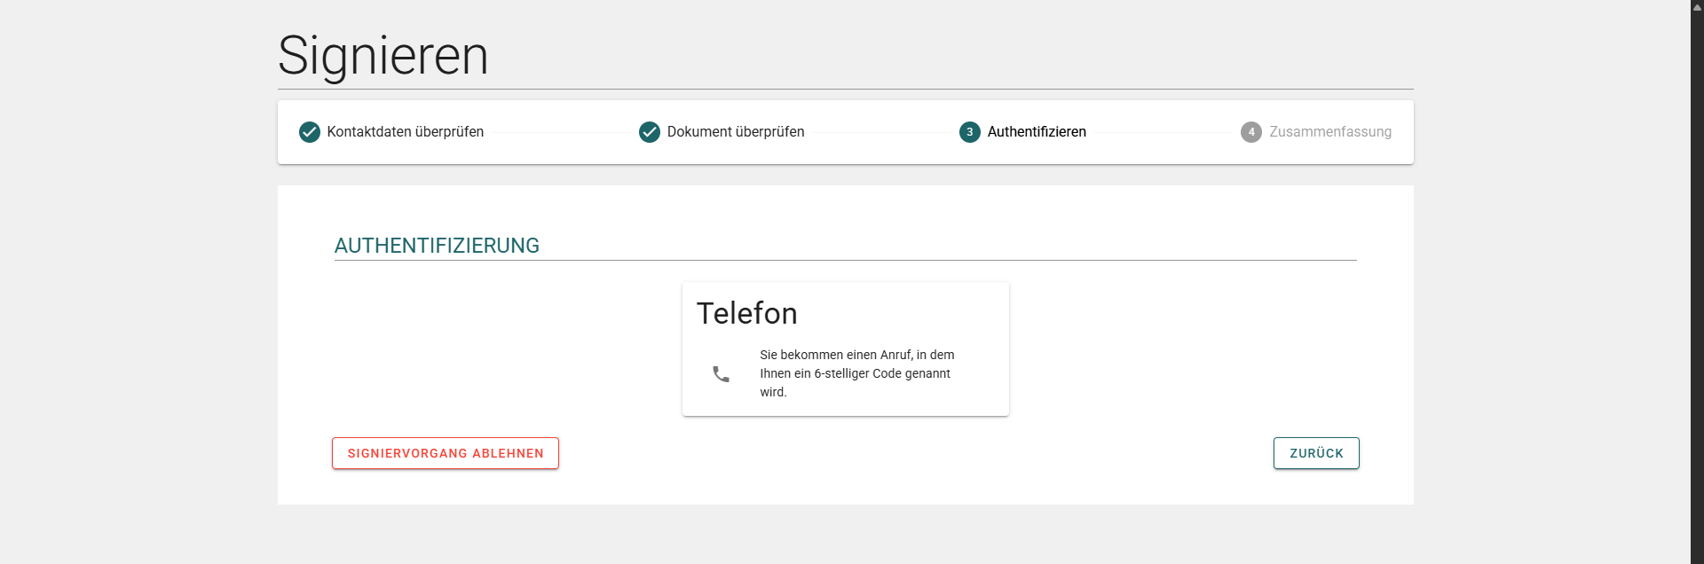
Task: Click connector line between Kontaktdaten and Dokument steps
Action: click(x=561, y=132)
